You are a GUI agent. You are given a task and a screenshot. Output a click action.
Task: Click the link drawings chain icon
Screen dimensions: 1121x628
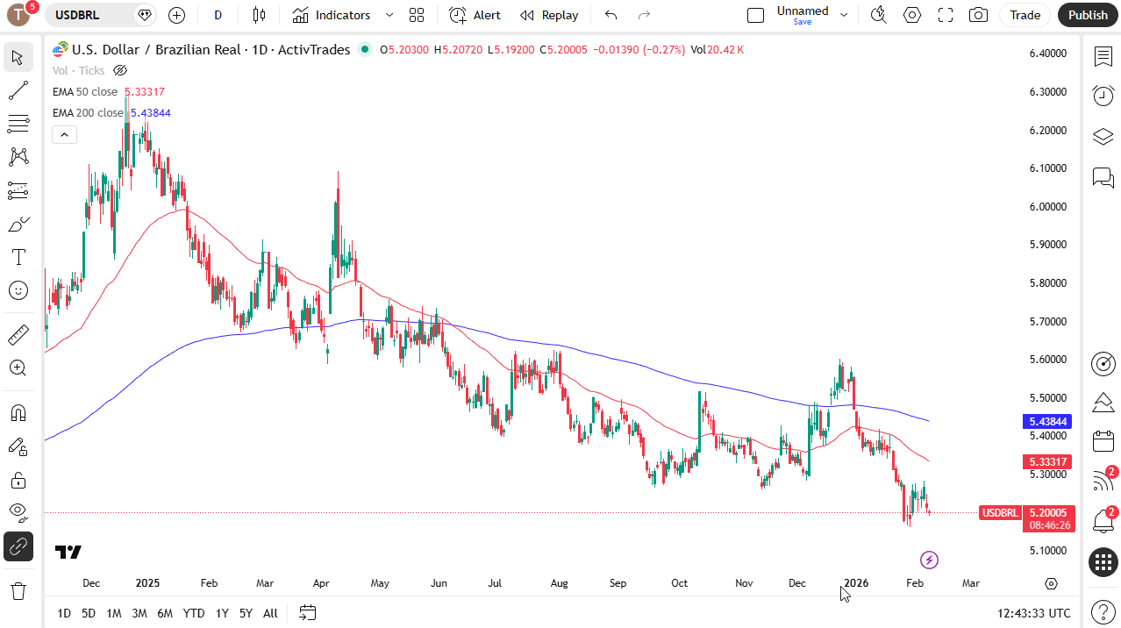pyautogui.click(x=18, y=546)
